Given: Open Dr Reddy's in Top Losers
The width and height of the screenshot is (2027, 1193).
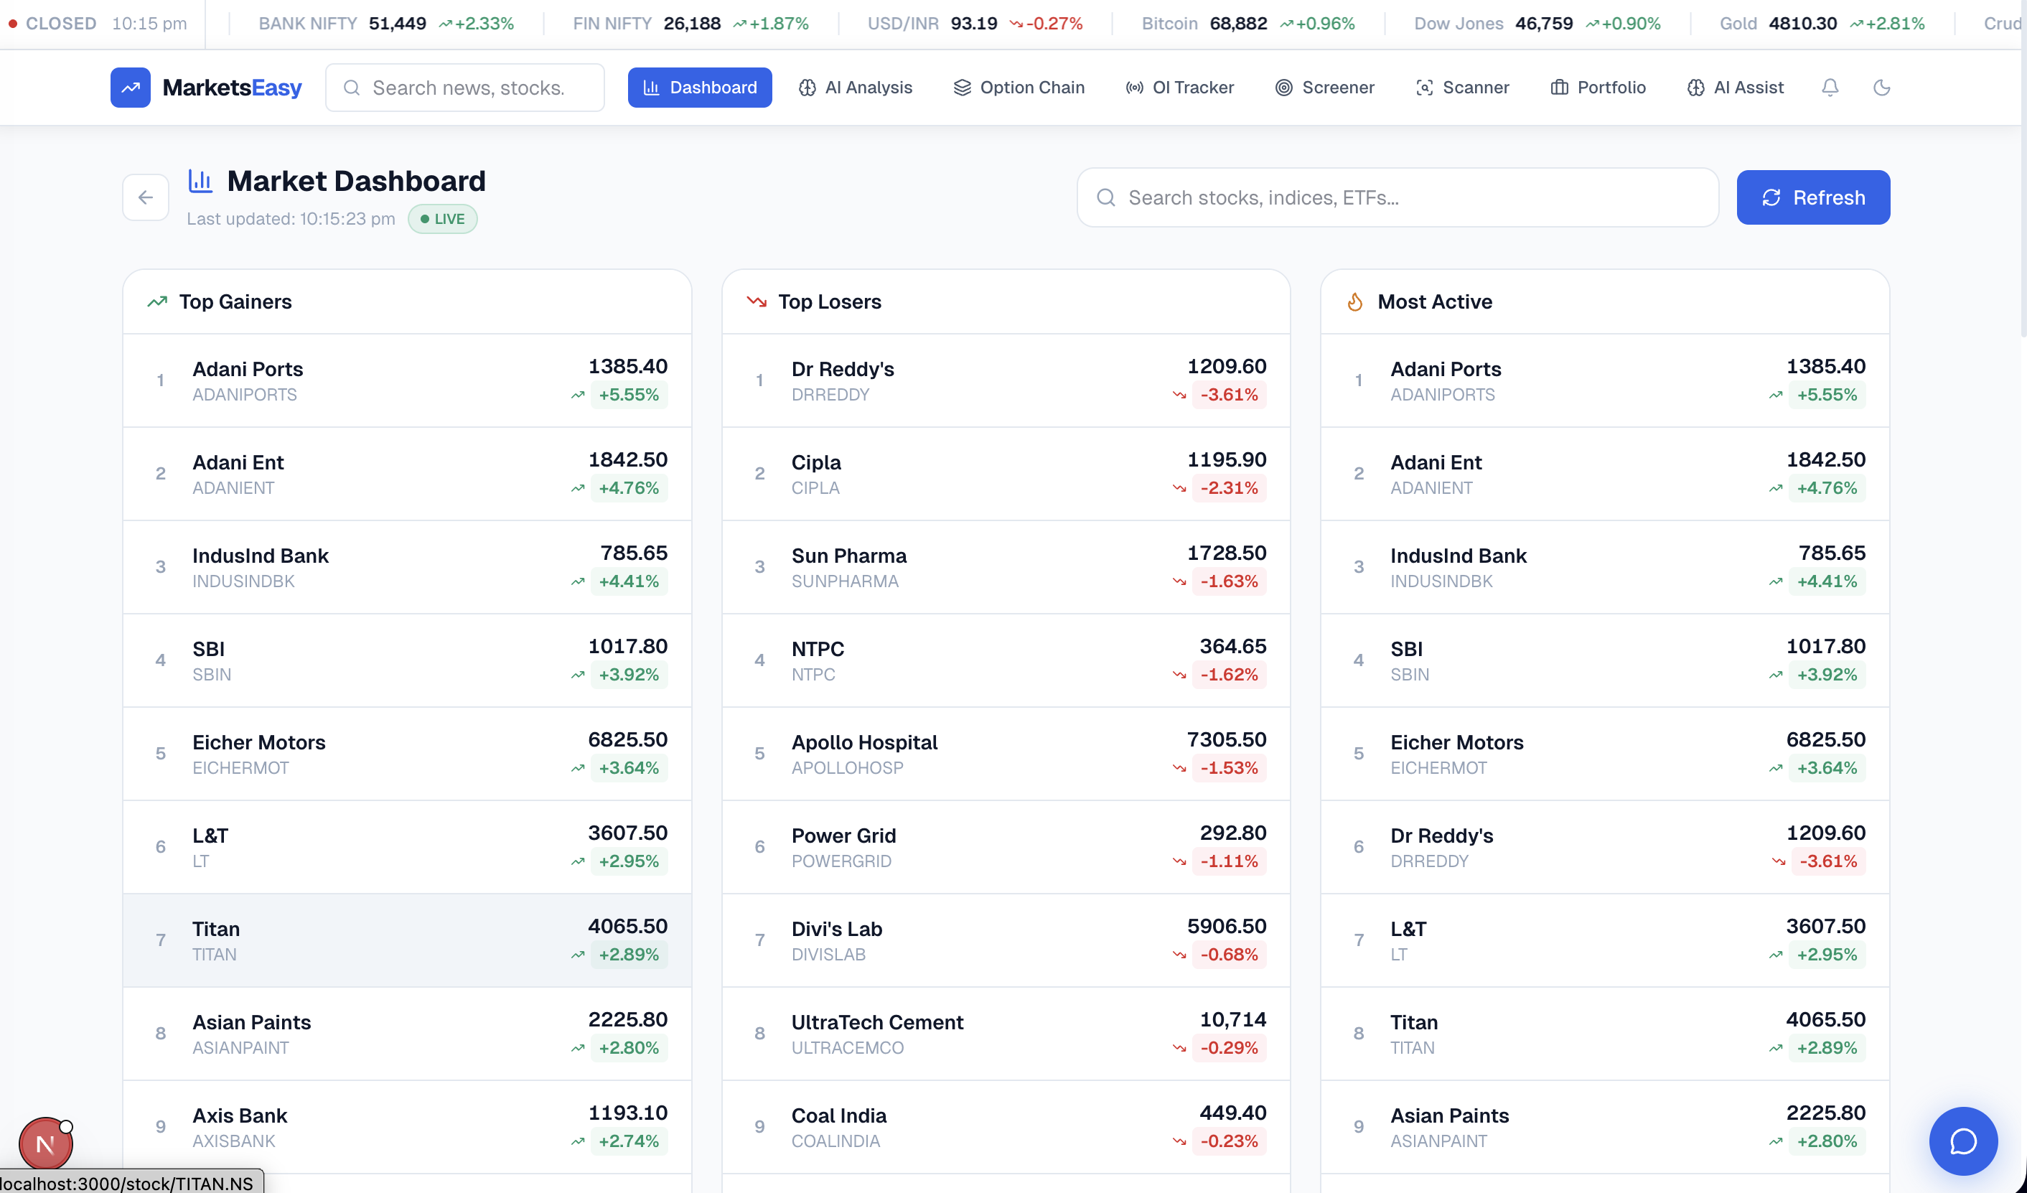Looking at the screenshot, I should pos(1006,380).
